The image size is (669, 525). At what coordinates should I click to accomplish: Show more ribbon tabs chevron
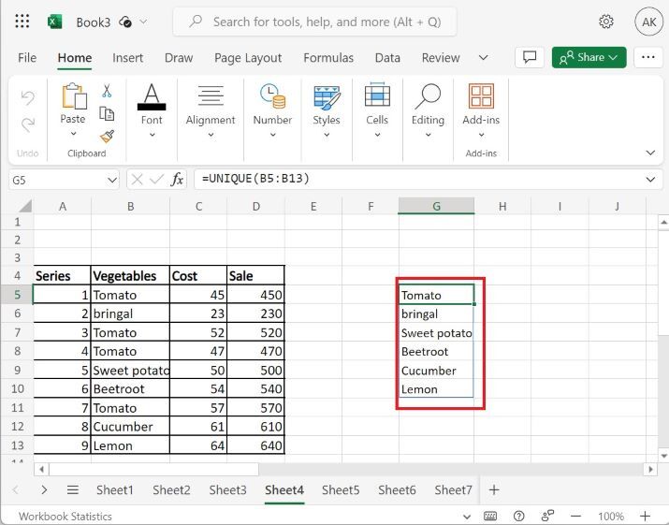point(483,58)
